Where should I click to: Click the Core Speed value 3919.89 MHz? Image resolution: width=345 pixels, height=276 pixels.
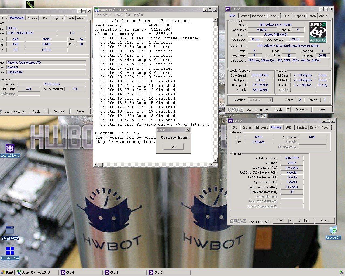[x=260, y=75]
